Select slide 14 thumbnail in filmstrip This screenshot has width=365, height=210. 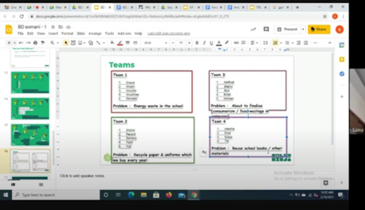(30, 109)
